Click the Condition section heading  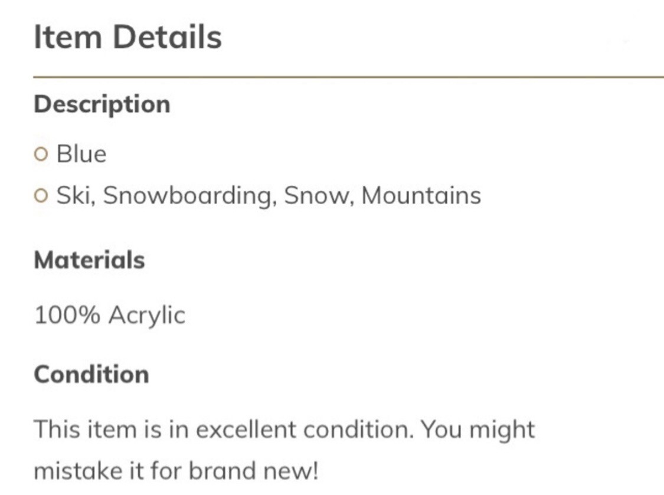coord(91,375)
